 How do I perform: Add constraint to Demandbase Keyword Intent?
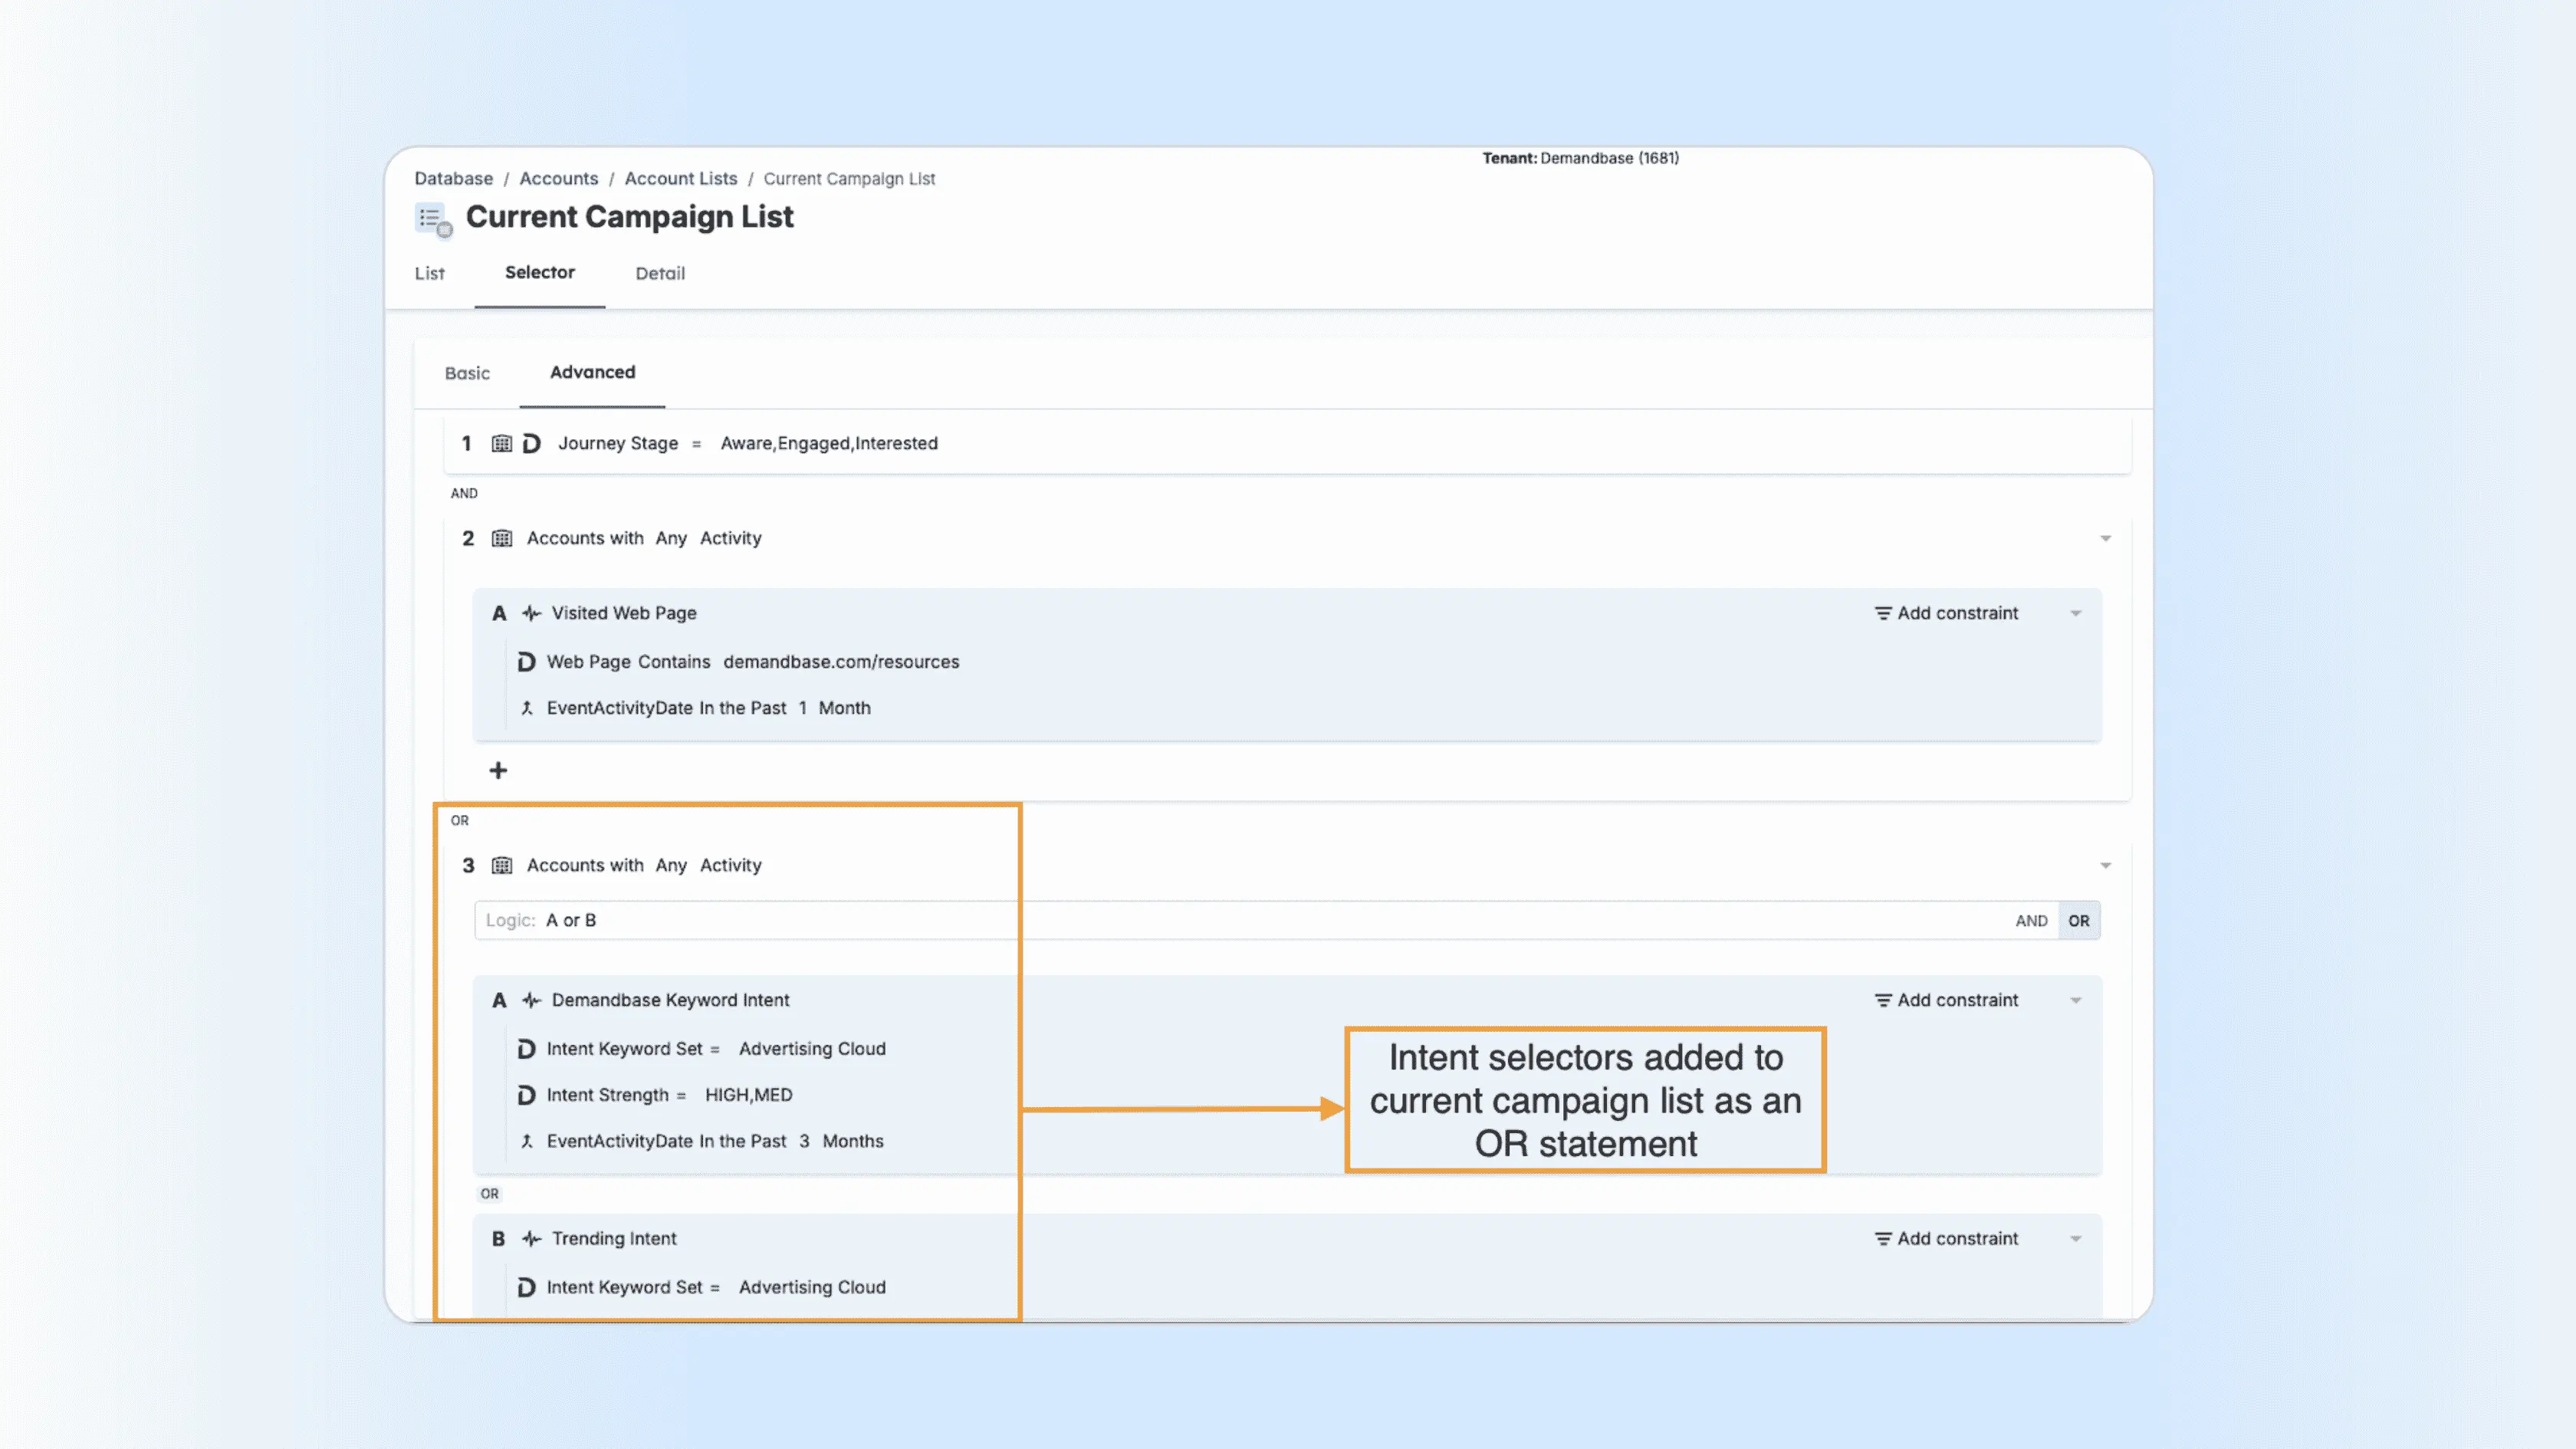[1946, 1000]
